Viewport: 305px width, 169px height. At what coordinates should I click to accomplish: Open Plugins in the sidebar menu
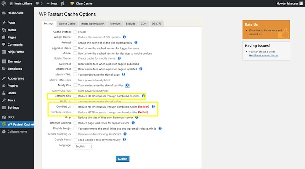click(x=13, y=85)
